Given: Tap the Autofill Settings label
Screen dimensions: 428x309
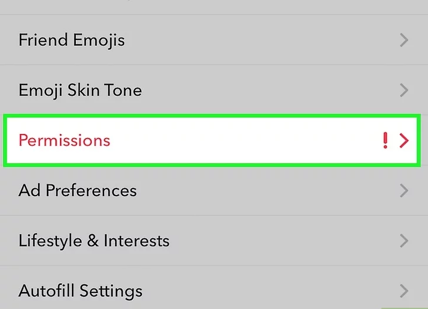Looking at the screenshot, I should coord(81,291).
